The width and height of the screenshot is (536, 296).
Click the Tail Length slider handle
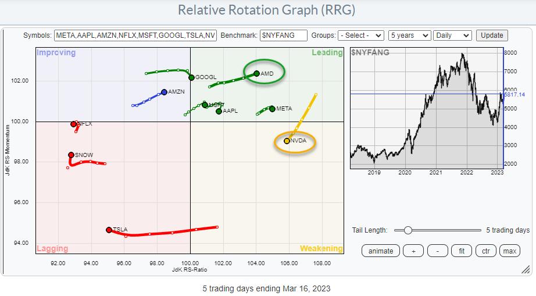[408, 230]
